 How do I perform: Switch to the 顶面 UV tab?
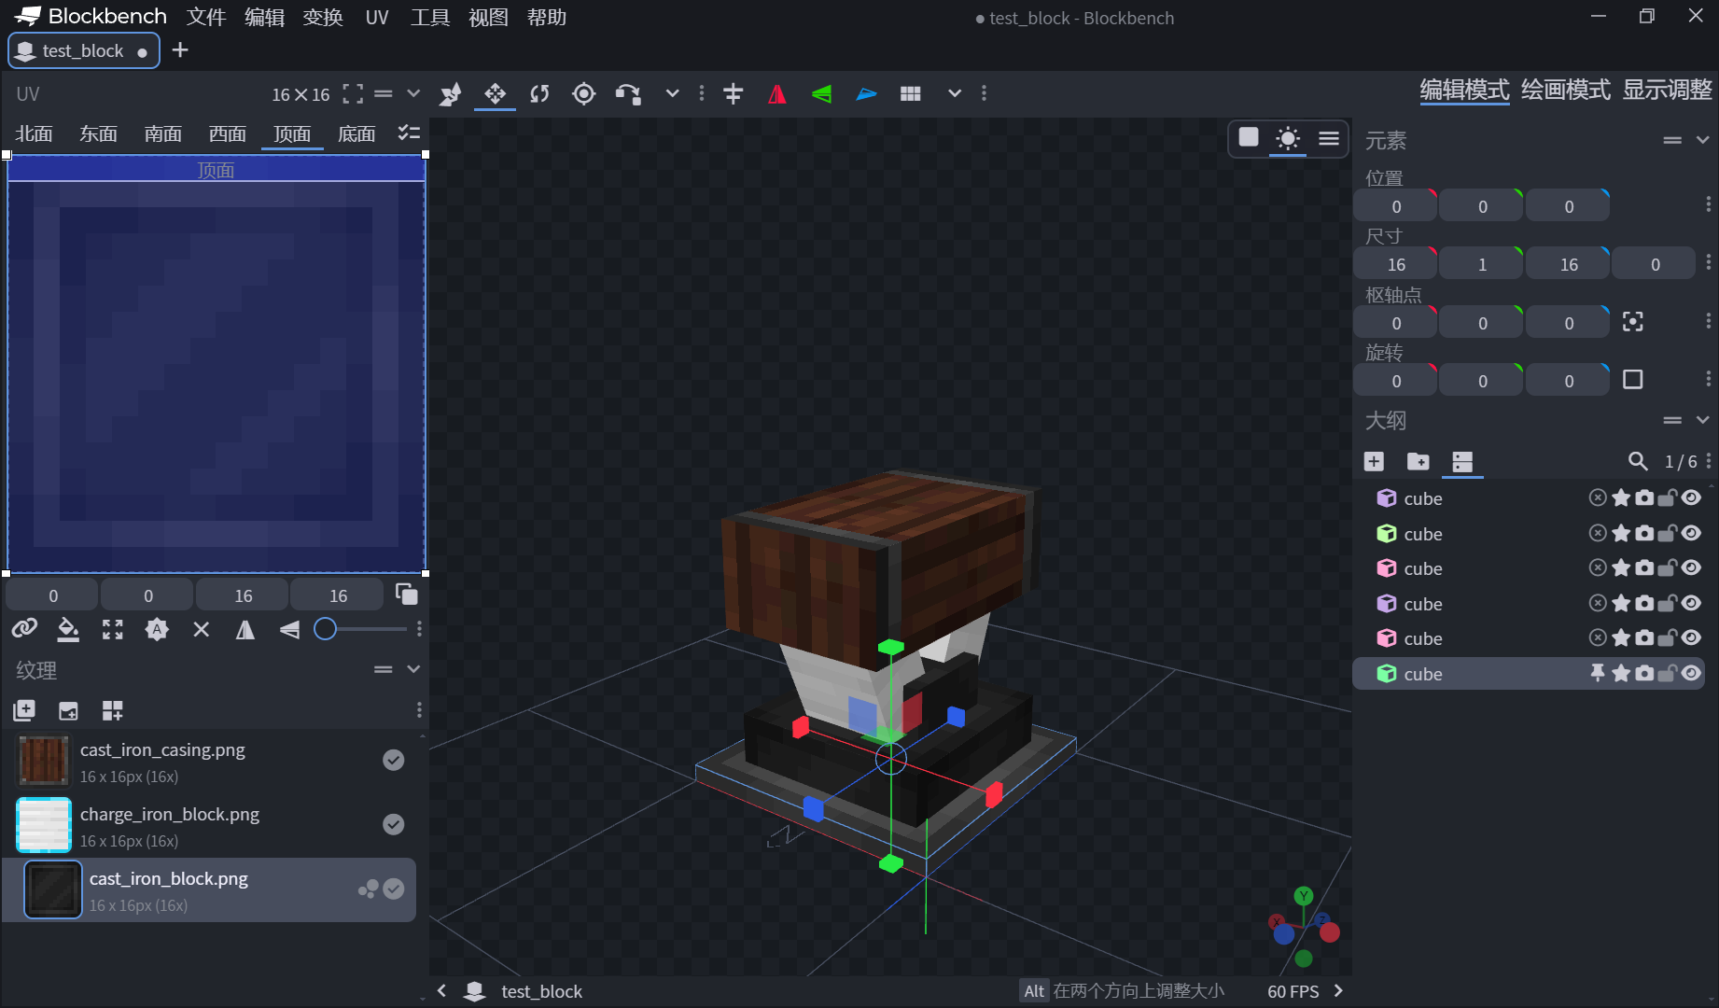coord(291,133)
